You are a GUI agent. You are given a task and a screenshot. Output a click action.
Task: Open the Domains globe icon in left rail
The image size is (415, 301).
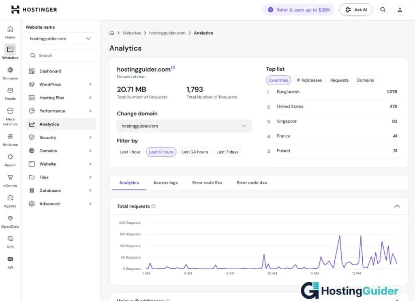pyautogui.click(x=10, y=70)
